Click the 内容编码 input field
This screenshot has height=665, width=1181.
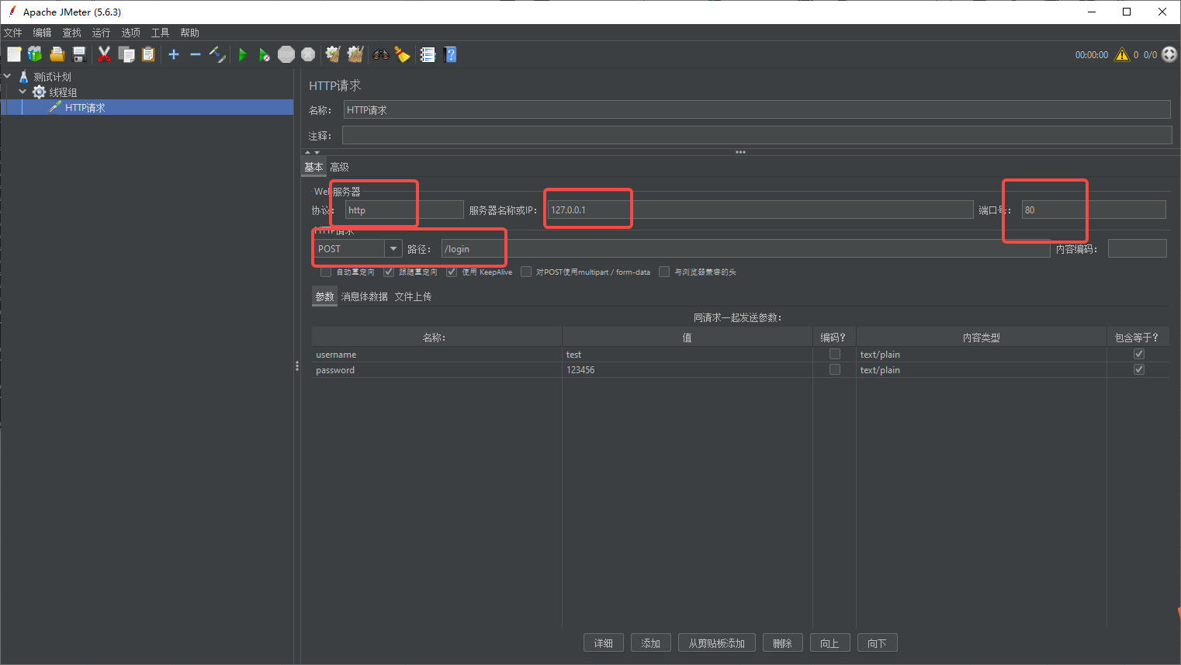(1138, 248)
